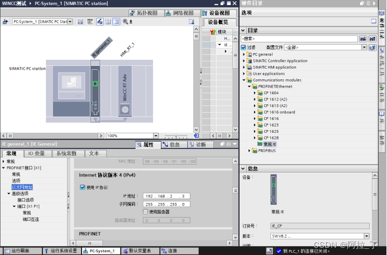
Task: Toggle the split view toolbar icon
Action: pyautogui.click(x=116, y=22)
